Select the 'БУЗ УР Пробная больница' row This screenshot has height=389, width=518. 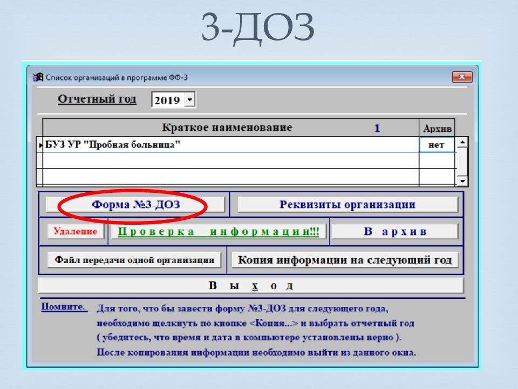point(227,145)
